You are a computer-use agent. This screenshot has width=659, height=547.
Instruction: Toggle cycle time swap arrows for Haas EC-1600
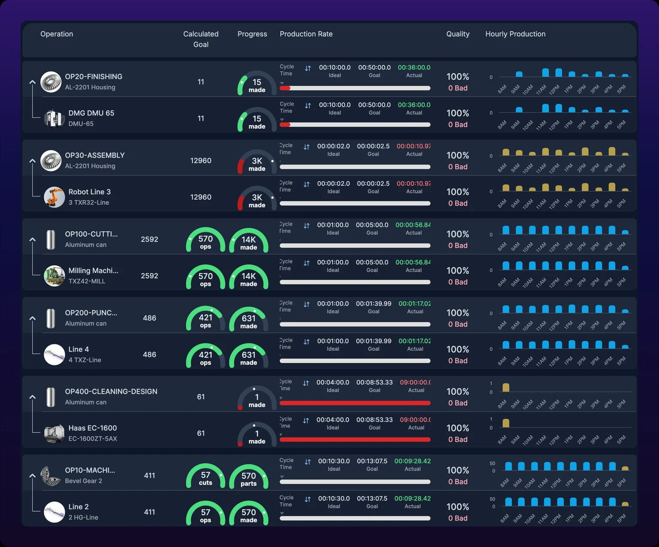pos(306,420)
